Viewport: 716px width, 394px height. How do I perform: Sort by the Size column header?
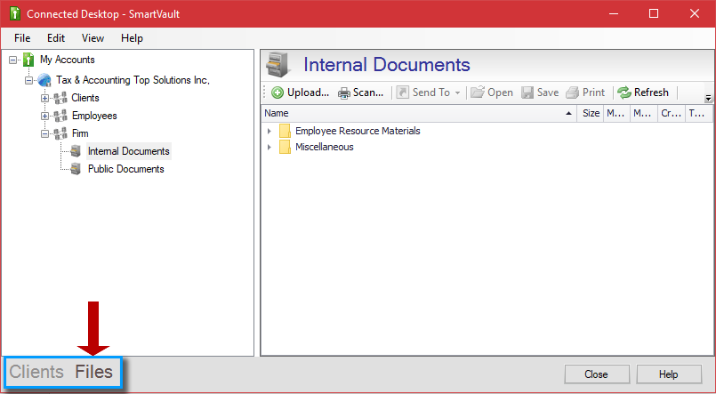pyautogui.click(x=591, y=113)
